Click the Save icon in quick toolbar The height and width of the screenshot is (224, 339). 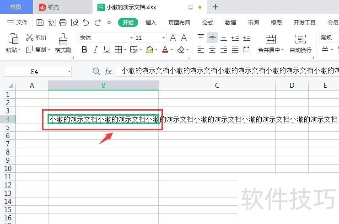tap(40, 22)
